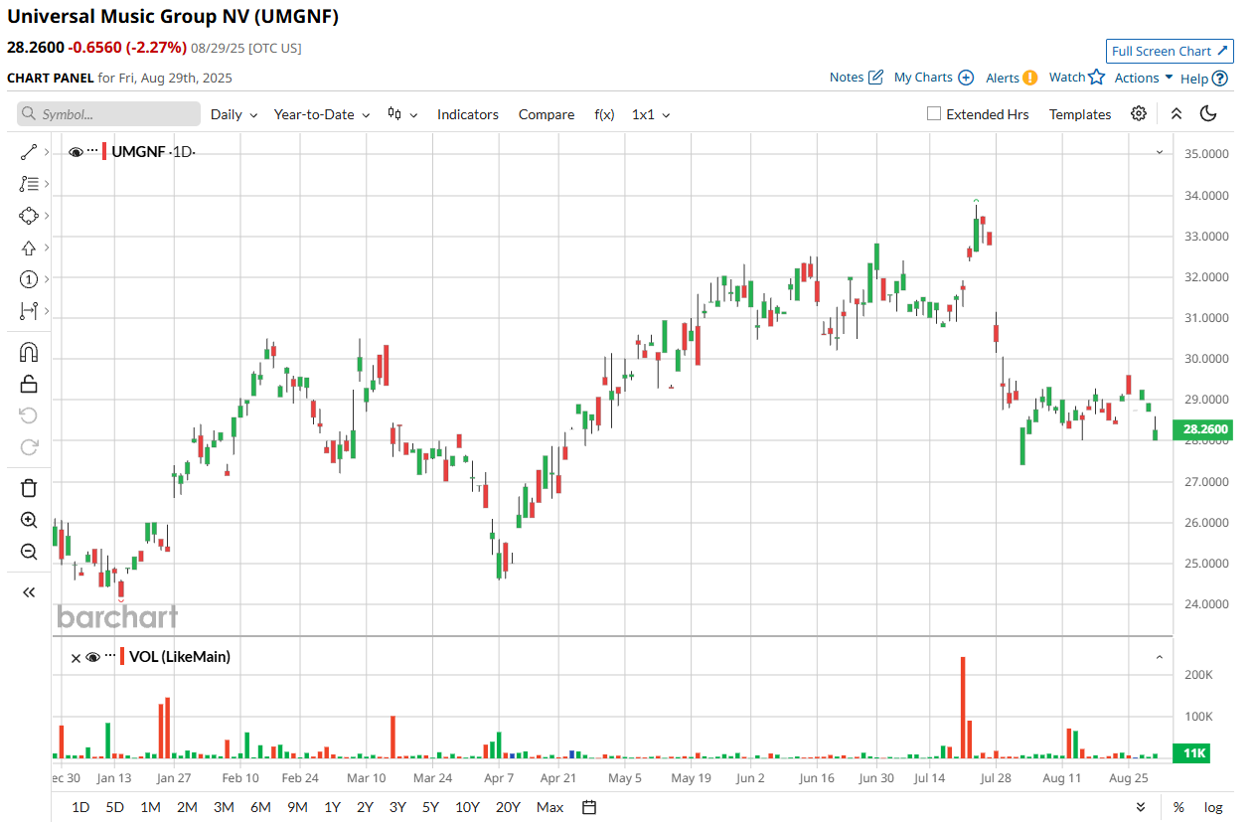
Task: Select the 5Y time range
Action: (x=430, y=807)
